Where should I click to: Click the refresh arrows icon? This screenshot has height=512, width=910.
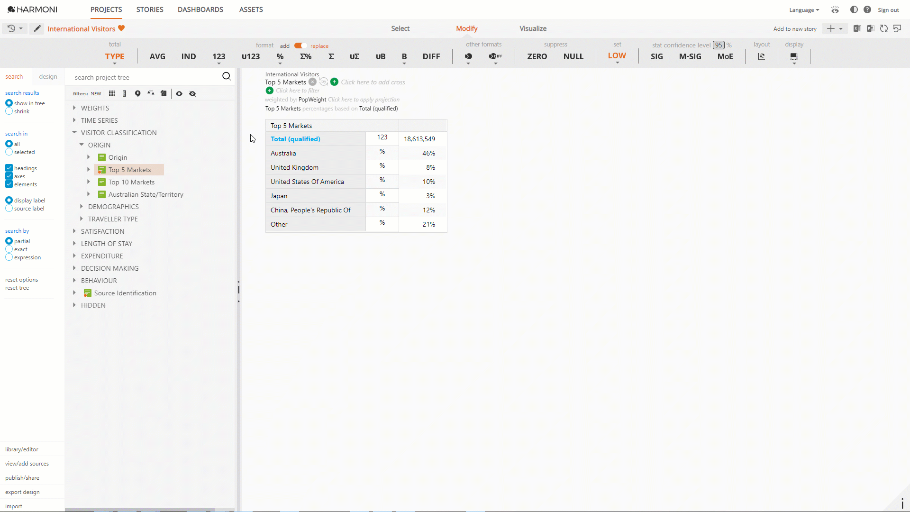tap(884, 28)
